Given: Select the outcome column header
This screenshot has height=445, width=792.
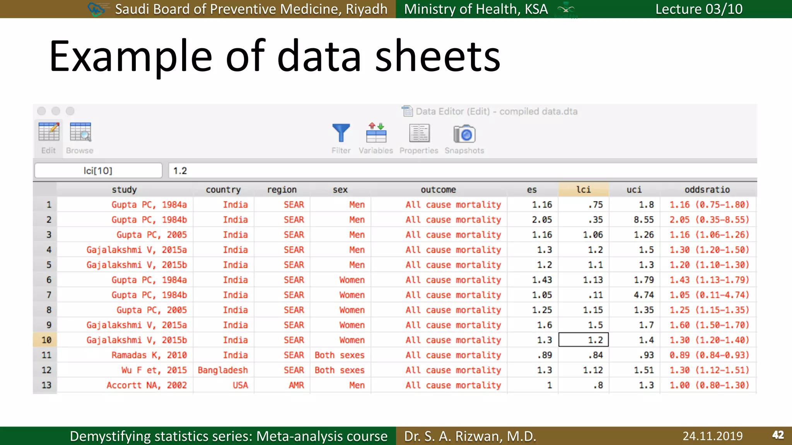Looking at the screenshot, I should pos(439,190).
